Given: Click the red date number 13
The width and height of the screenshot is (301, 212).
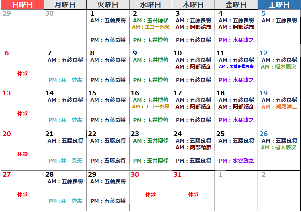Looking at the screenshot, I should tap(7, 93).
